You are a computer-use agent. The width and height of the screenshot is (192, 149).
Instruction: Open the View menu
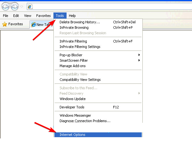click(28, 16)
